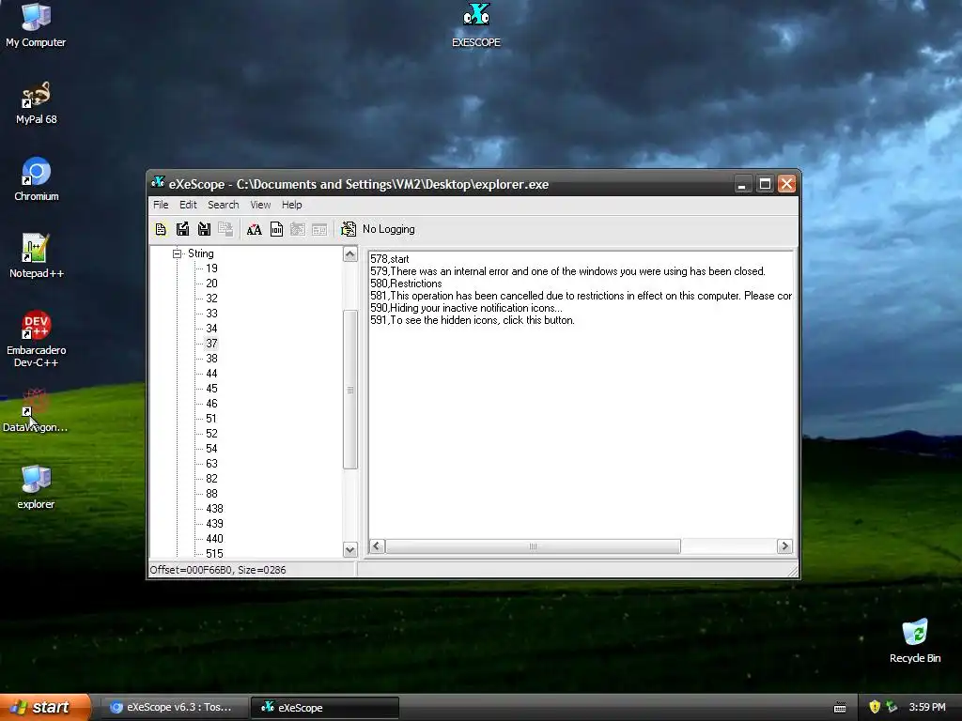Click the Import resource floppy icon
962x721 pixels.
pyautogui.click(x=204, y=229)
